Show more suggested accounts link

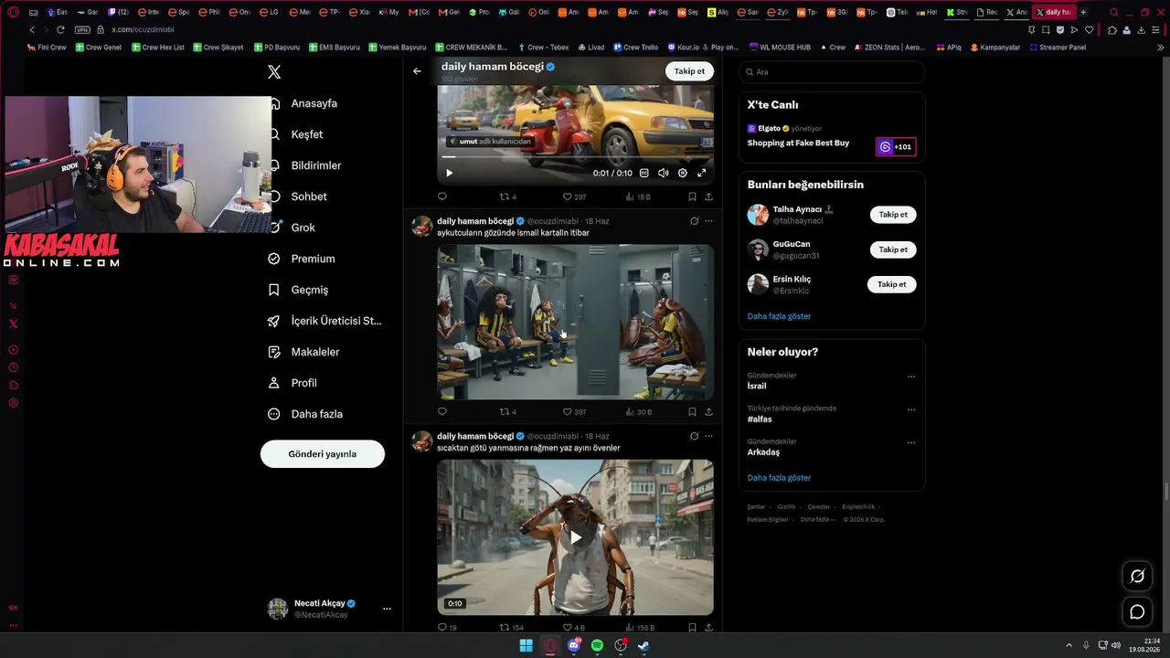(779, 316)
